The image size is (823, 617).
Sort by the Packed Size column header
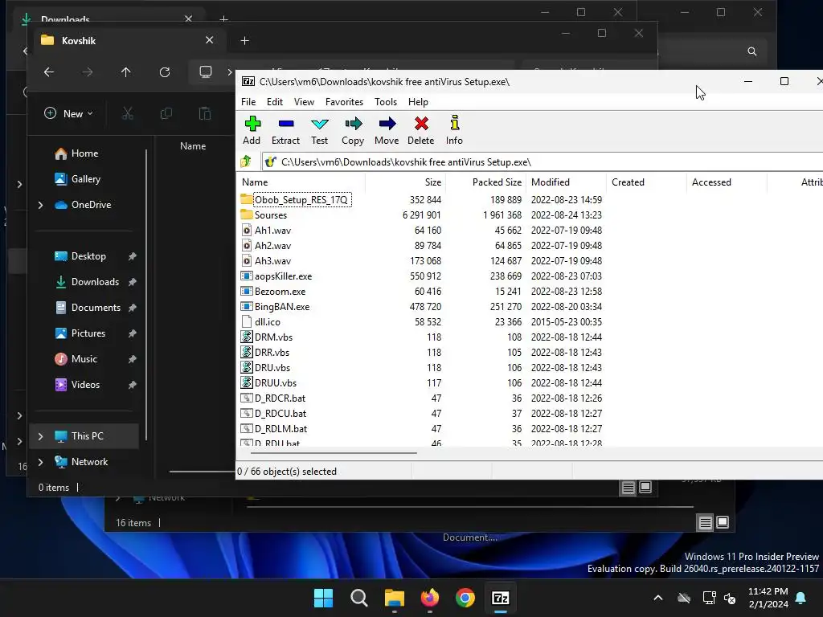[486, 182]
